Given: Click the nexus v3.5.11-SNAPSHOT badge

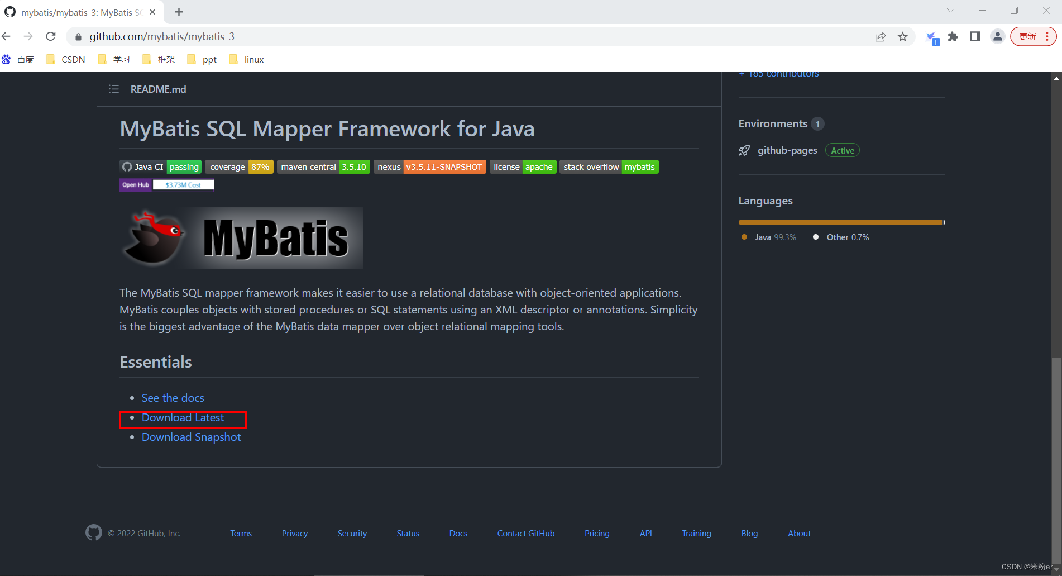Looking at the screenshot, I should click(x=430, y=166).
